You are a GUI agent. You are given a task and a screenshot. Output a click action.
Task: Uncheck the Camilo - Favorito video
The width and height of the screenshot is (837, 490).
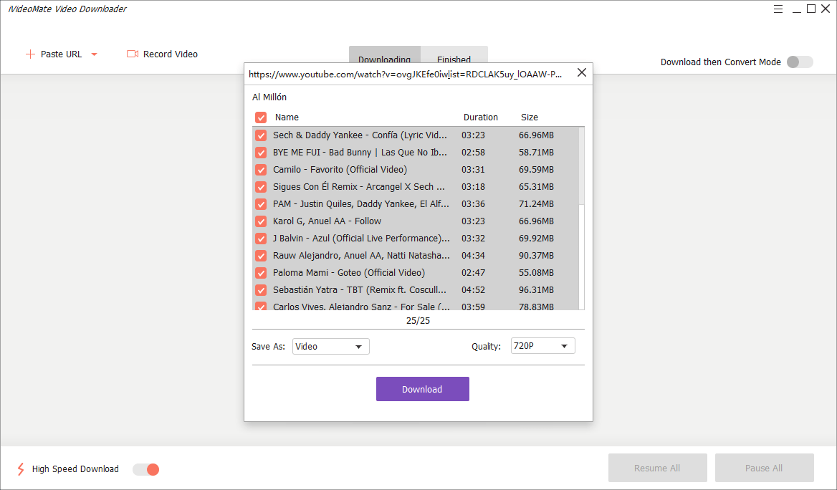pyautogui.click(x=262, y=170)
